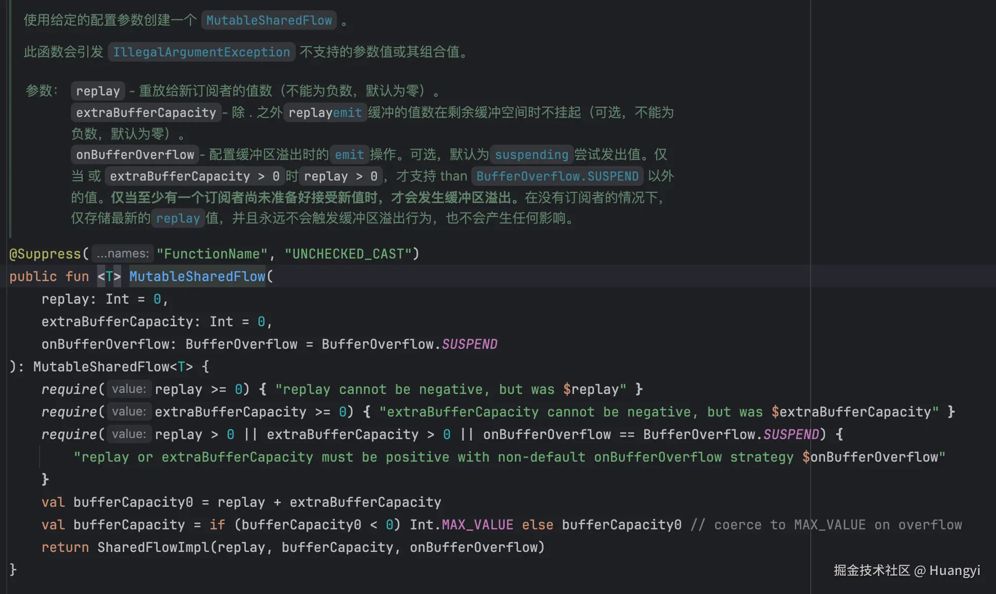
Task: Open the onBufferOverflow parameter link
Action: [x=134, y=154]
